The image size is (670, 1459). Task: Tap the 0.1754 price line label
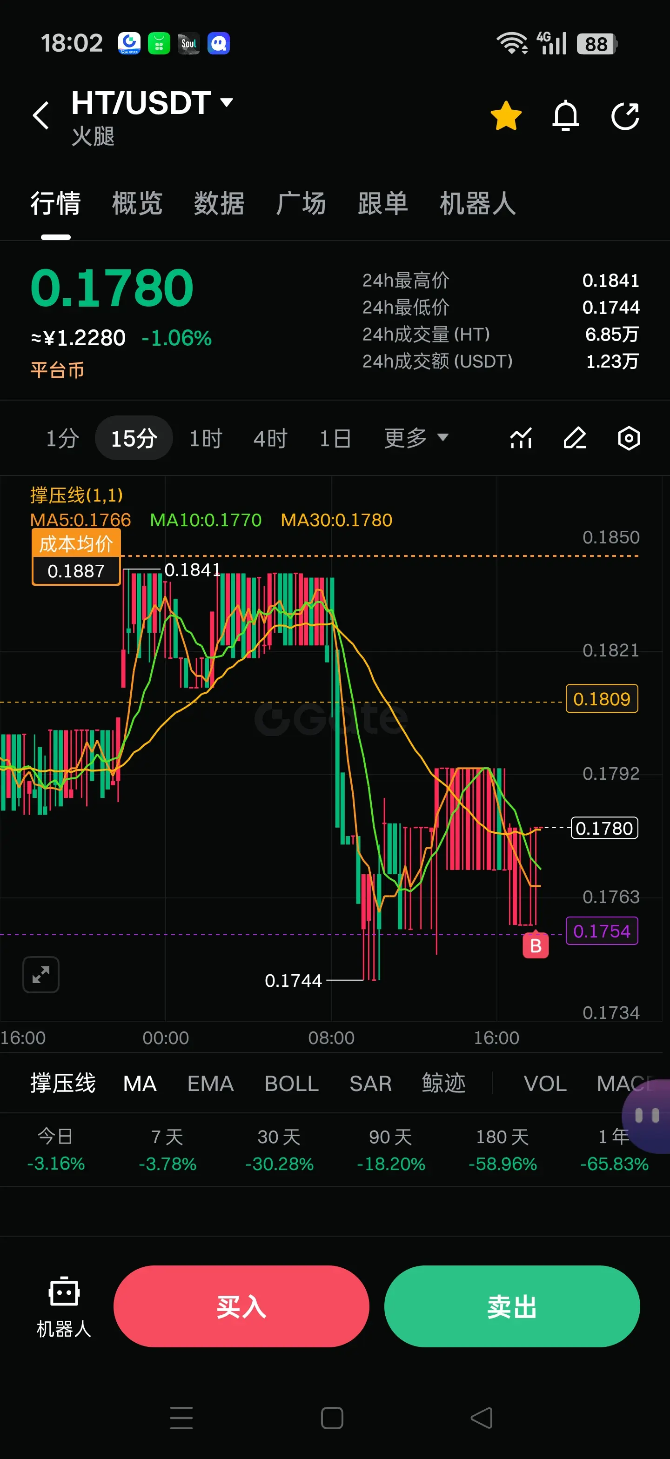pyautogui.click(x=602, y=930)
